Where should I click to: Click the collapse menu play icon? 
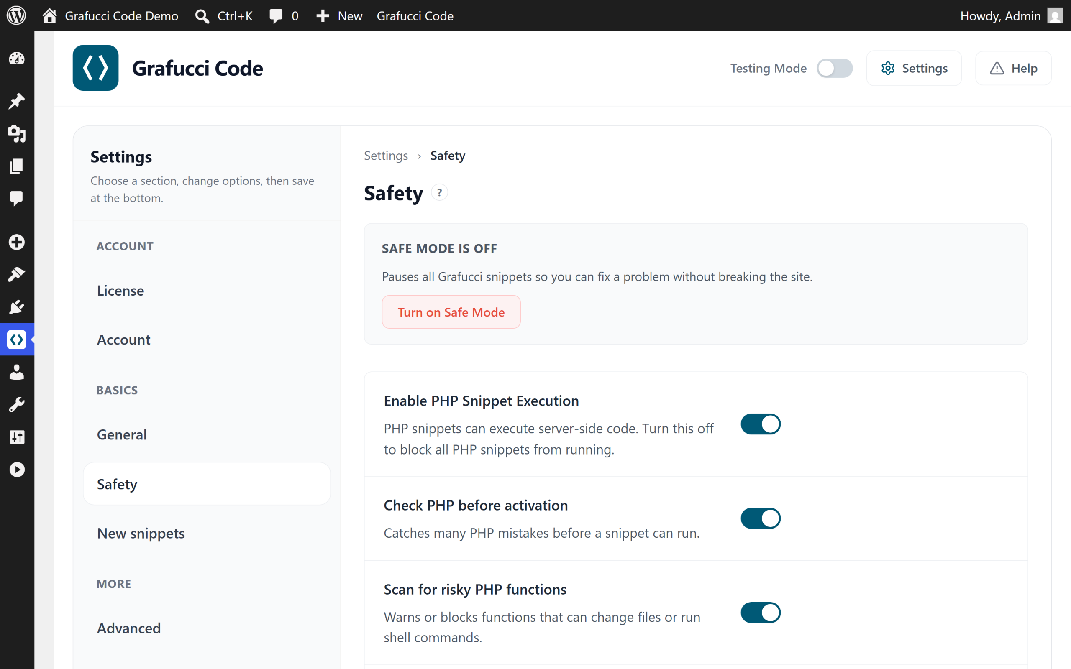pyautogui.click(x=17, y=470)
